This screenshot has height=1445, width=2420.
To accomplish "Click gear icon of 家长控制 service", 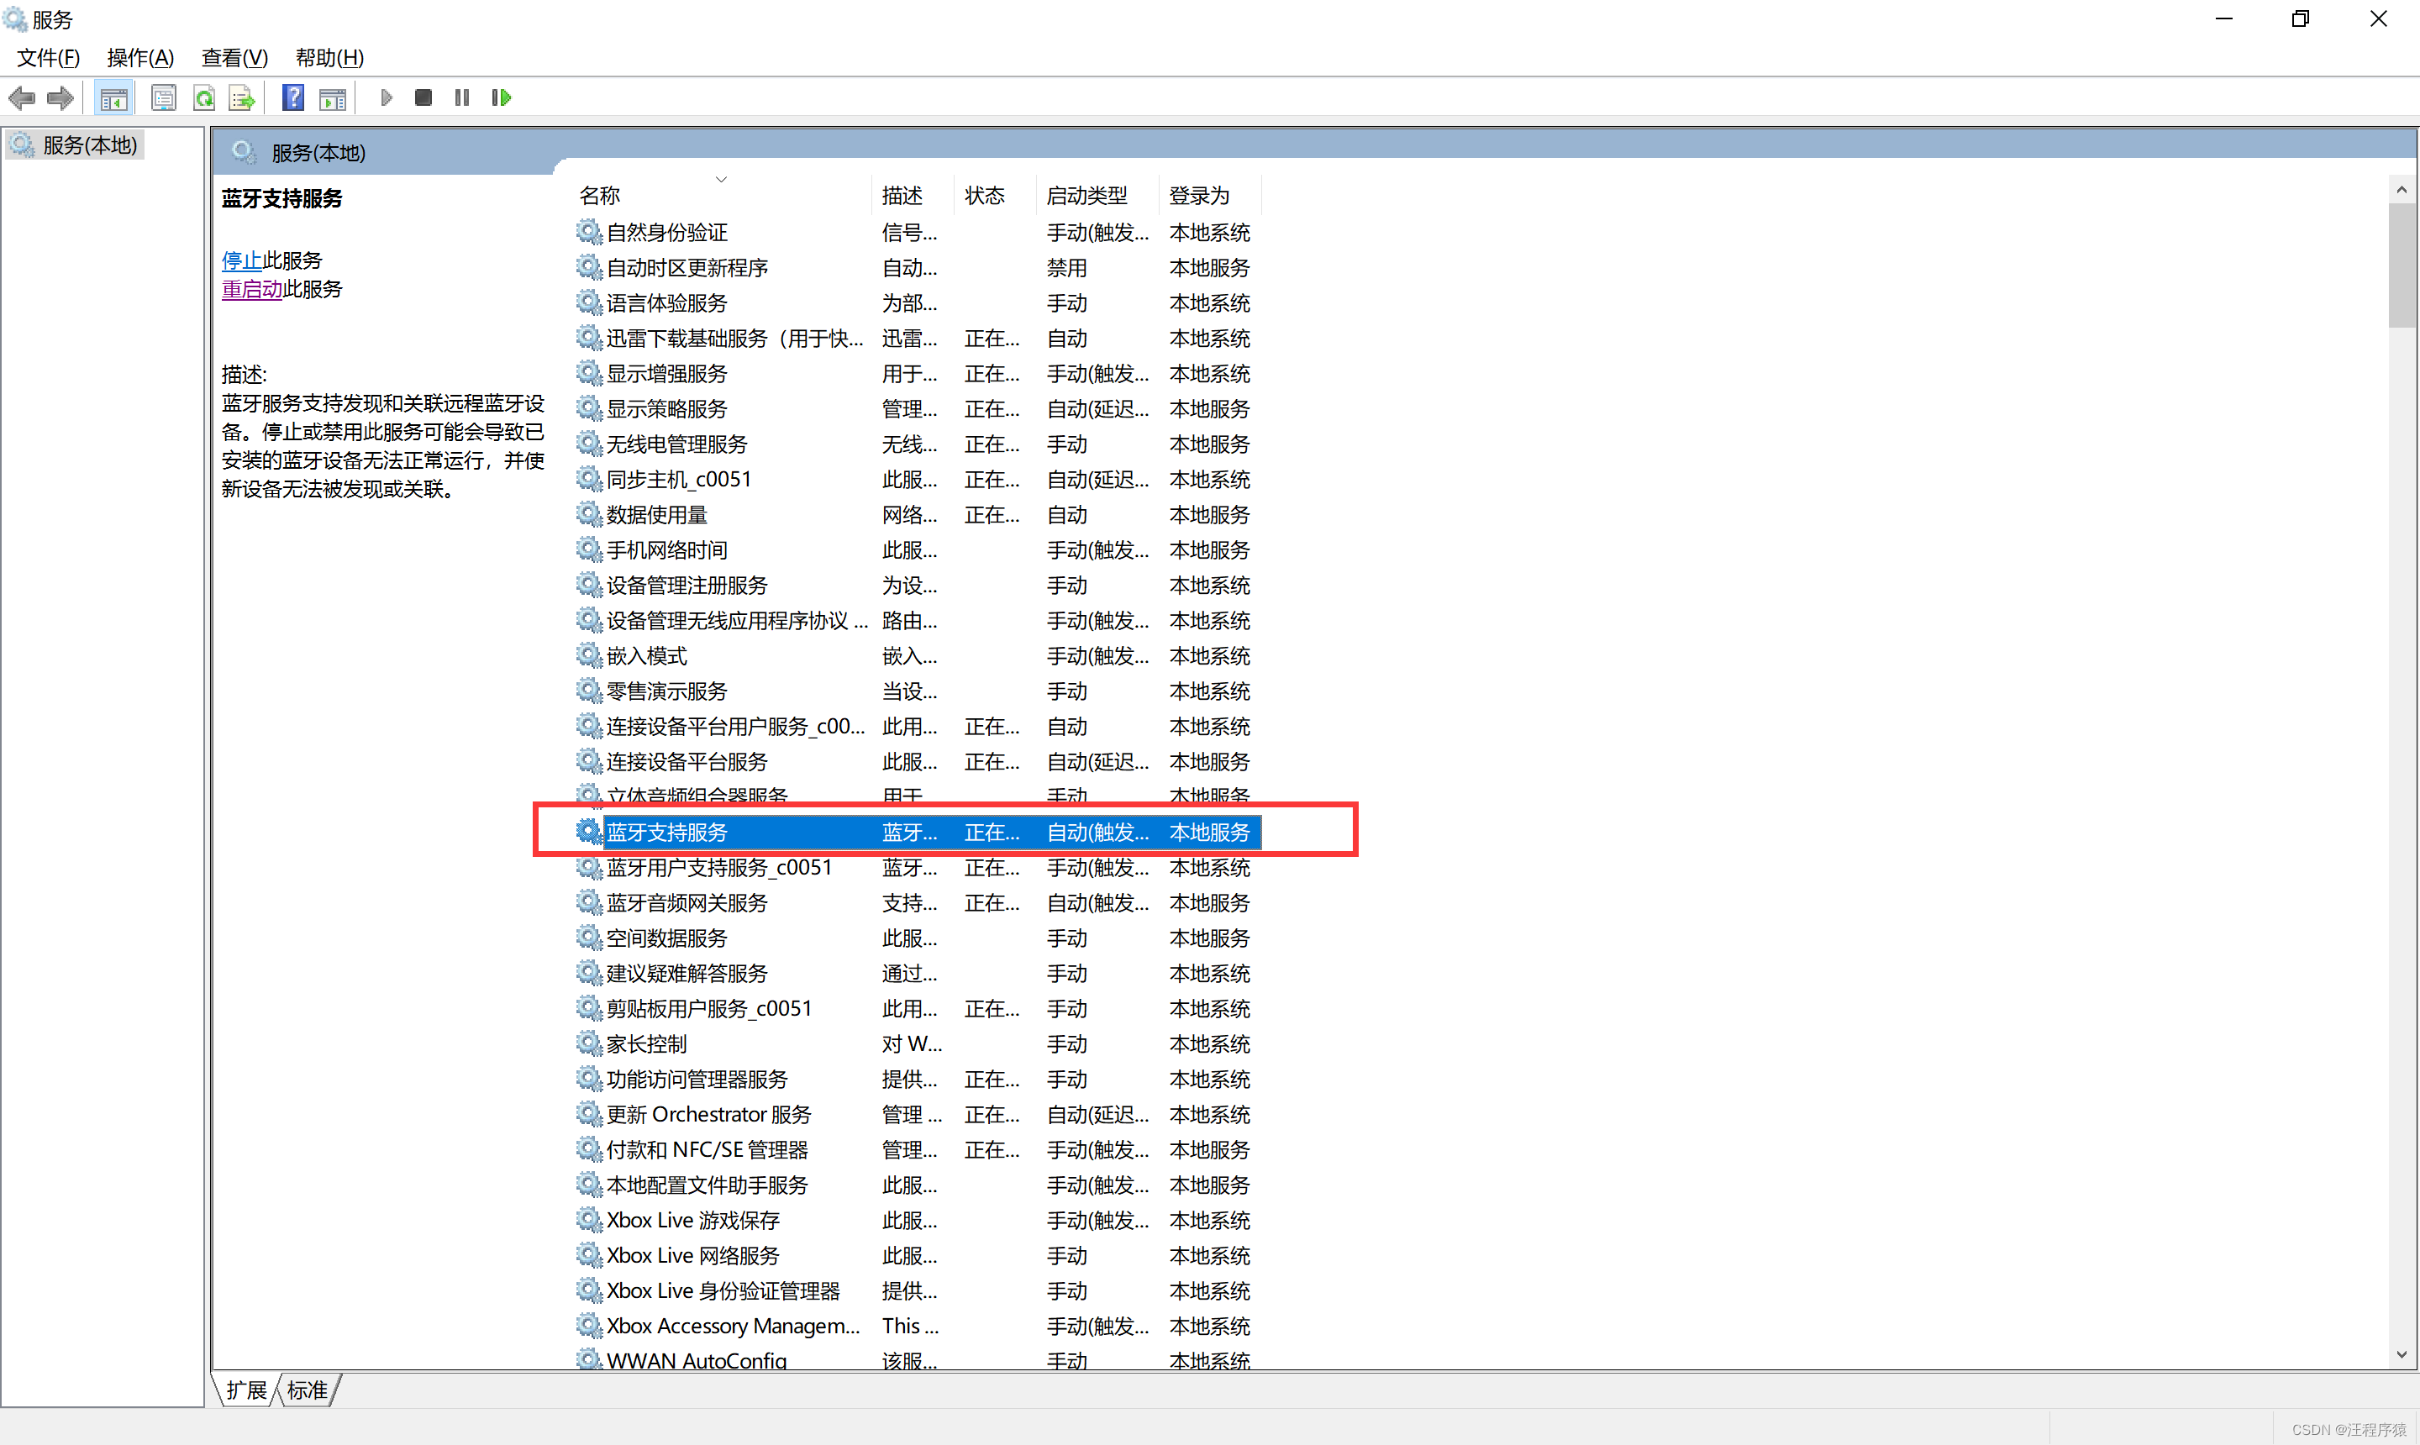I will pos(588,1043).
